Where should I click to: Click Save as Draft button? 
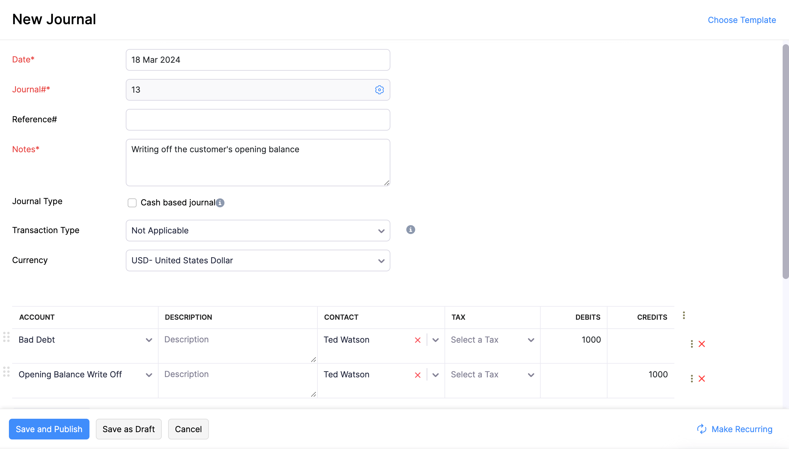tap(128, 429)
